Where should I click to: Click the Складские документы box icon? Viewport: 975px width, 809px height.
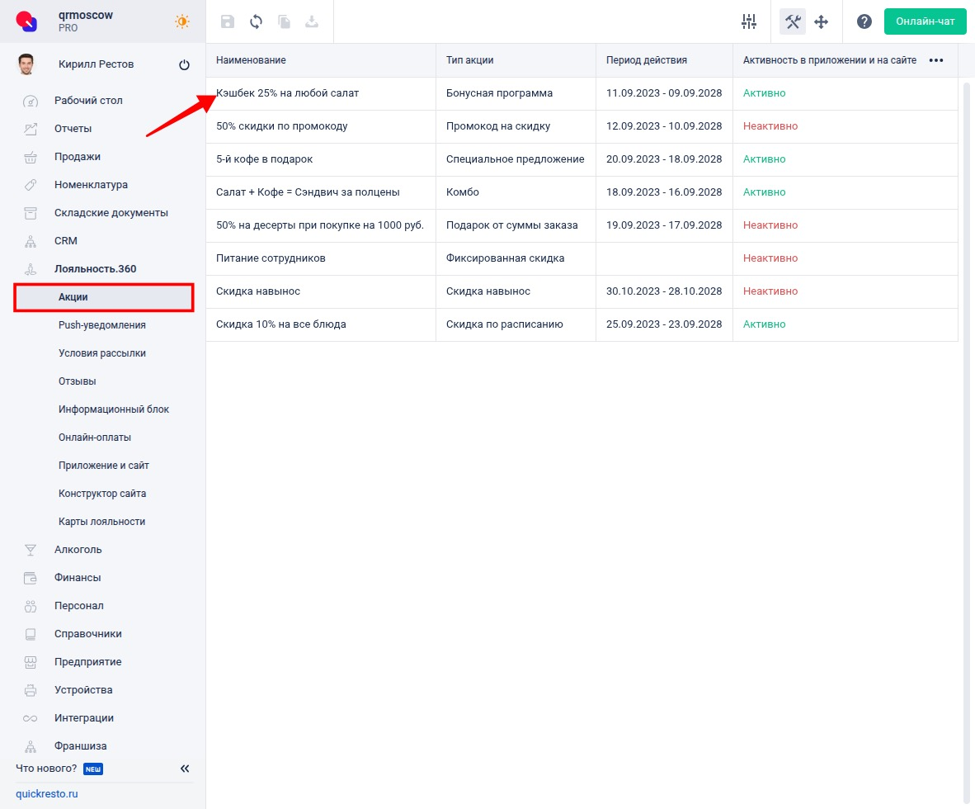31,213
